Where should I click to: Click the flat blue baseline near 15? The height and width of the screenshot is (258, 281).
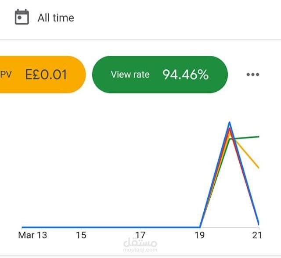(x=81, y=227)
